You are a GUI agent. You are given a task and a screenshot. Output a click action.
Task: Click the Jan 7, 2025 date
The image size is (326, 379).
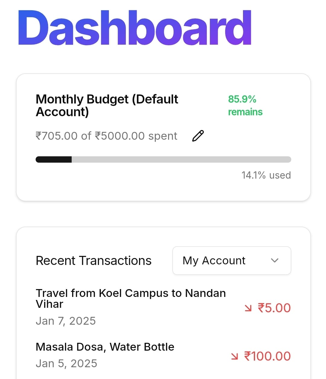[x=66, y=321]
